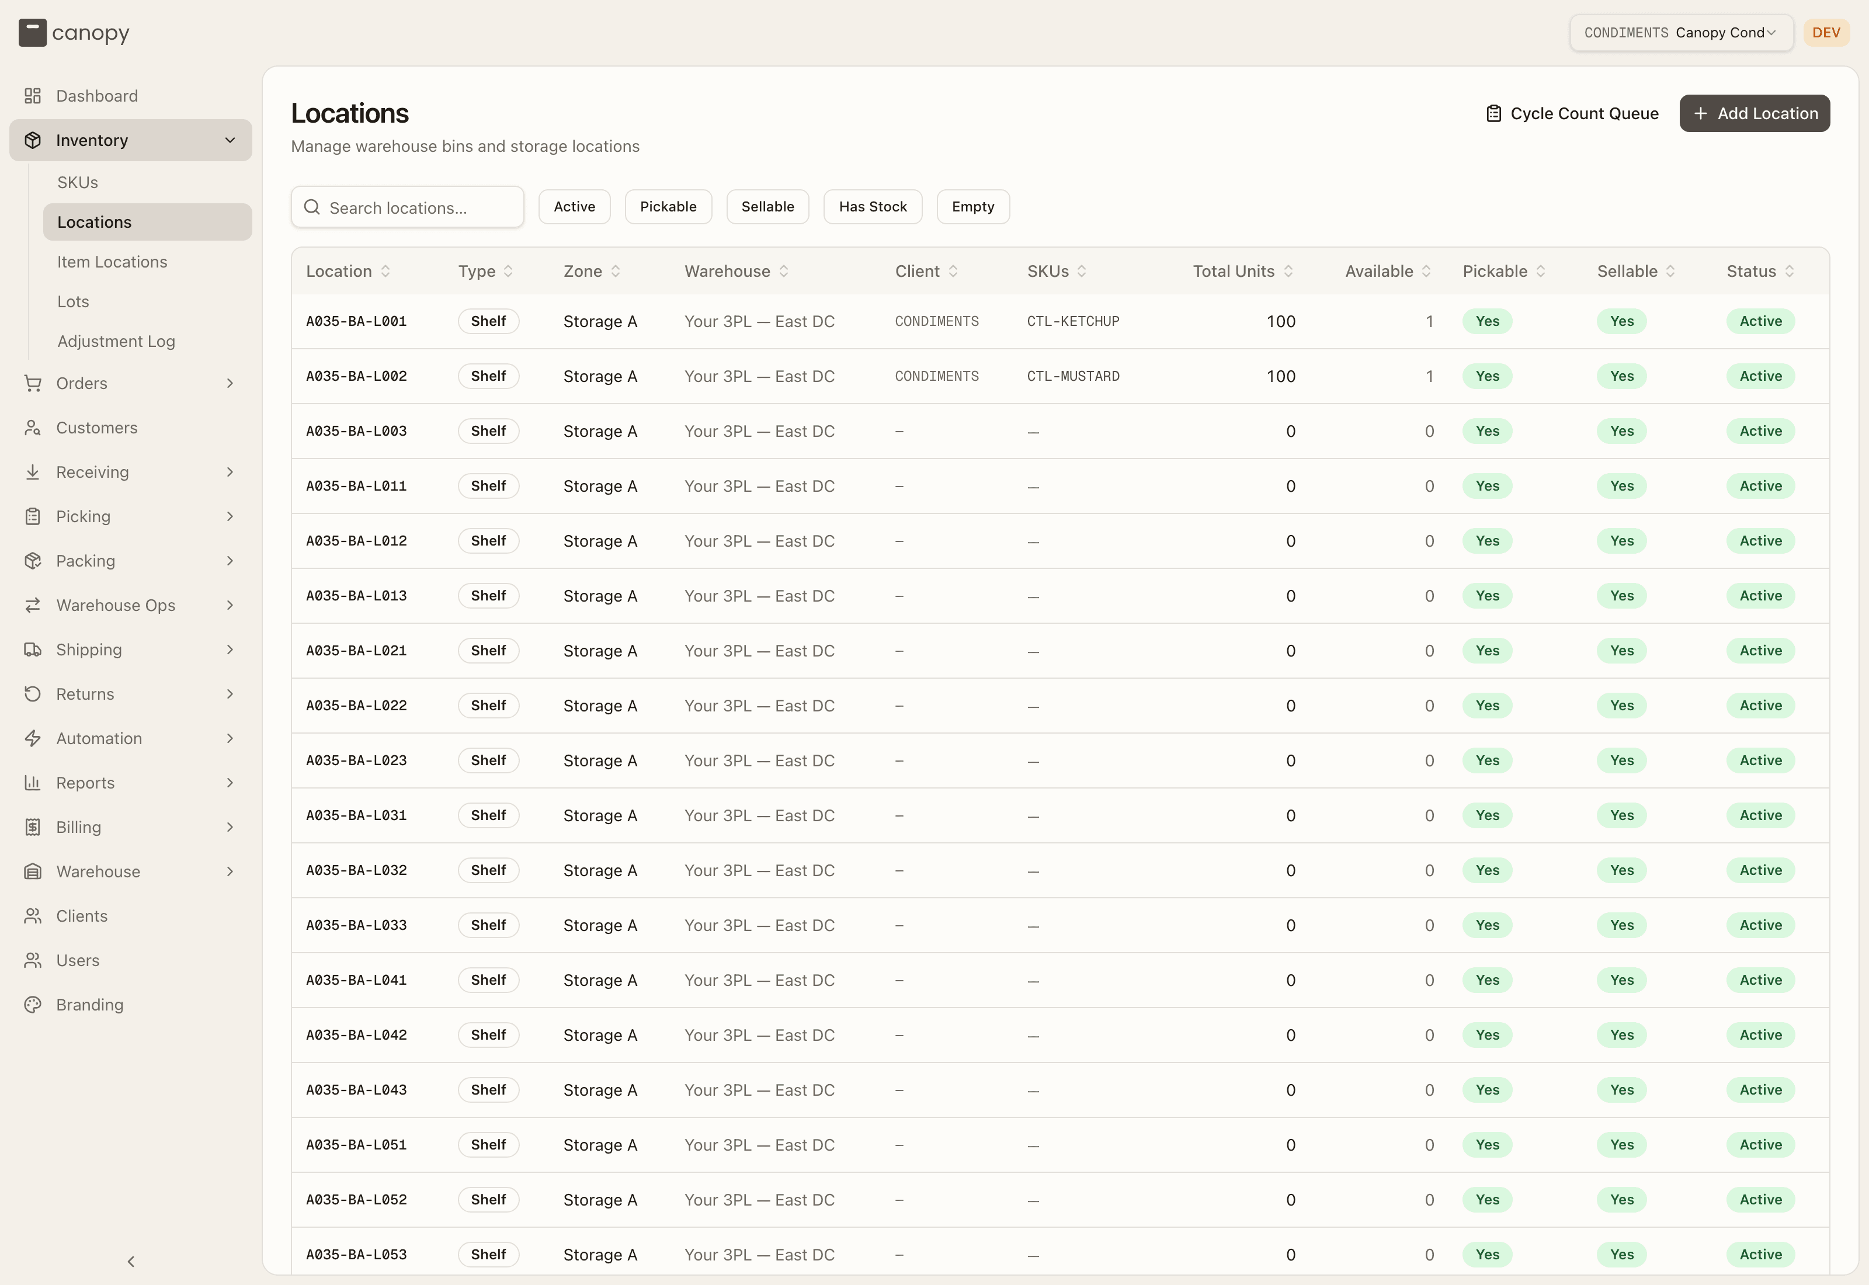Open location A035-BA-L023 row

pos(1060,761)
